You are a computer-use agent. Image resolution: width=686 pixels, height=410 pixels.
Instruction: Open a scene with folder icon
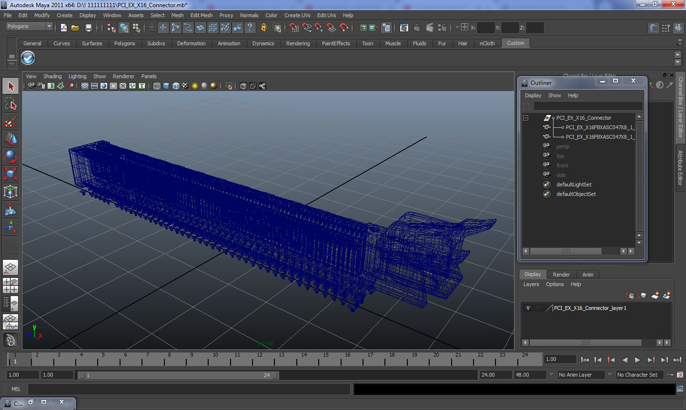pos(75,28)
